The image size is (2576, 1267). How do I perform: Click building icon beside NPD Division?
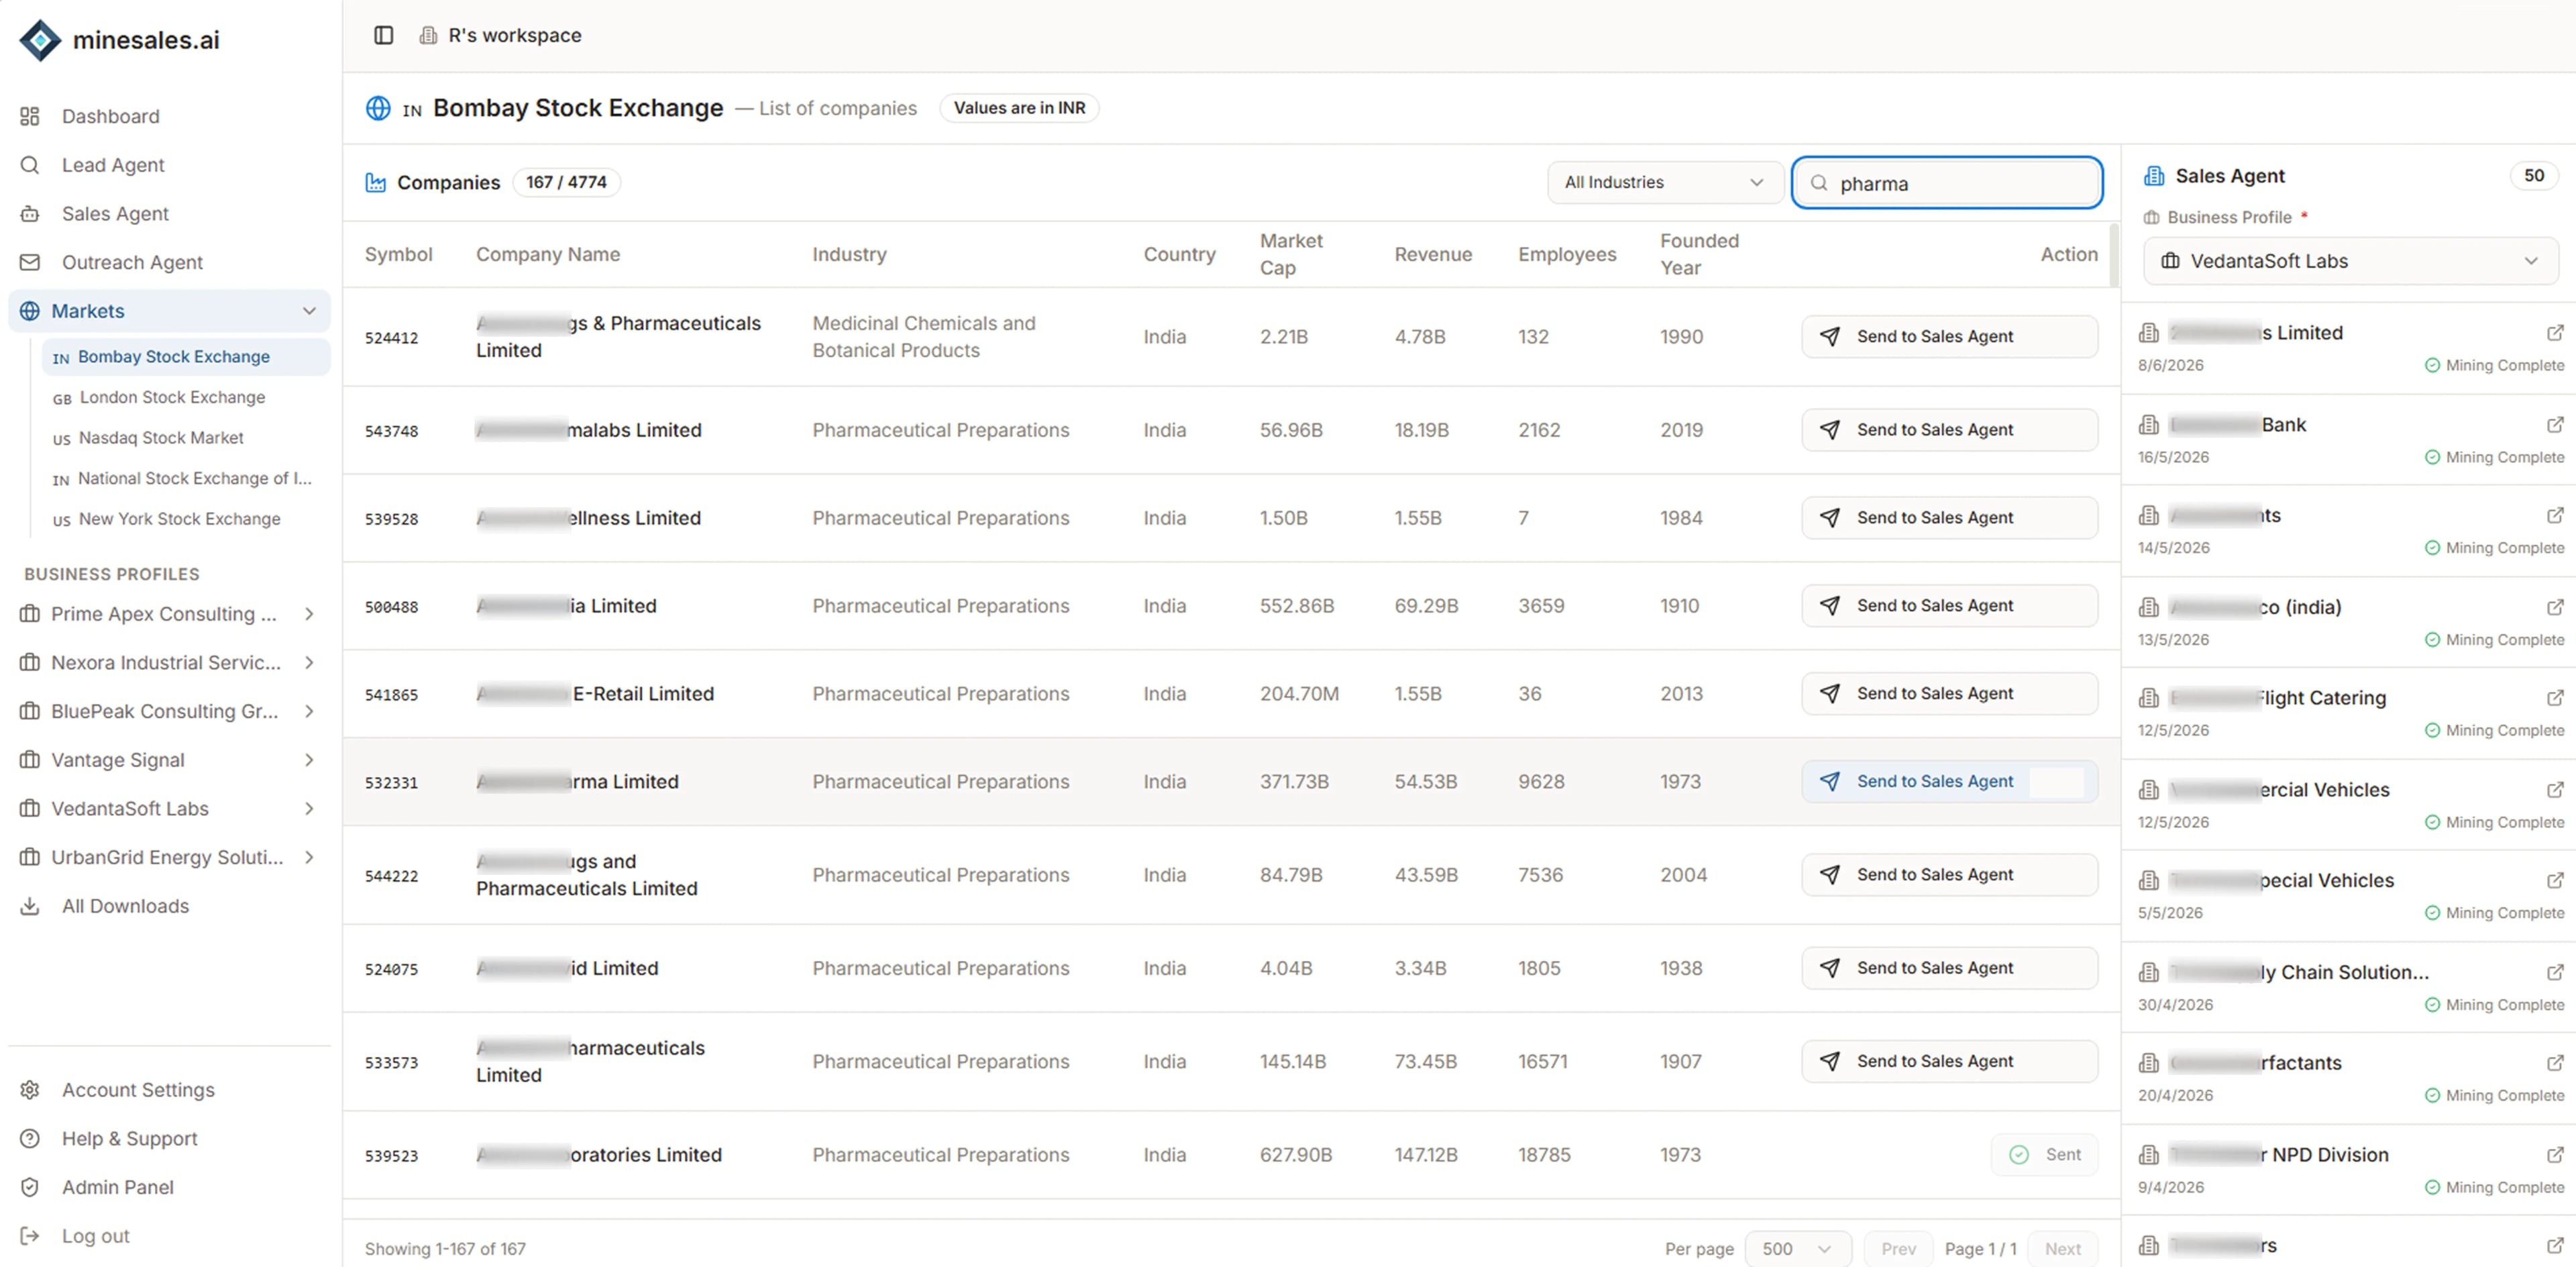[2148, 1155]
